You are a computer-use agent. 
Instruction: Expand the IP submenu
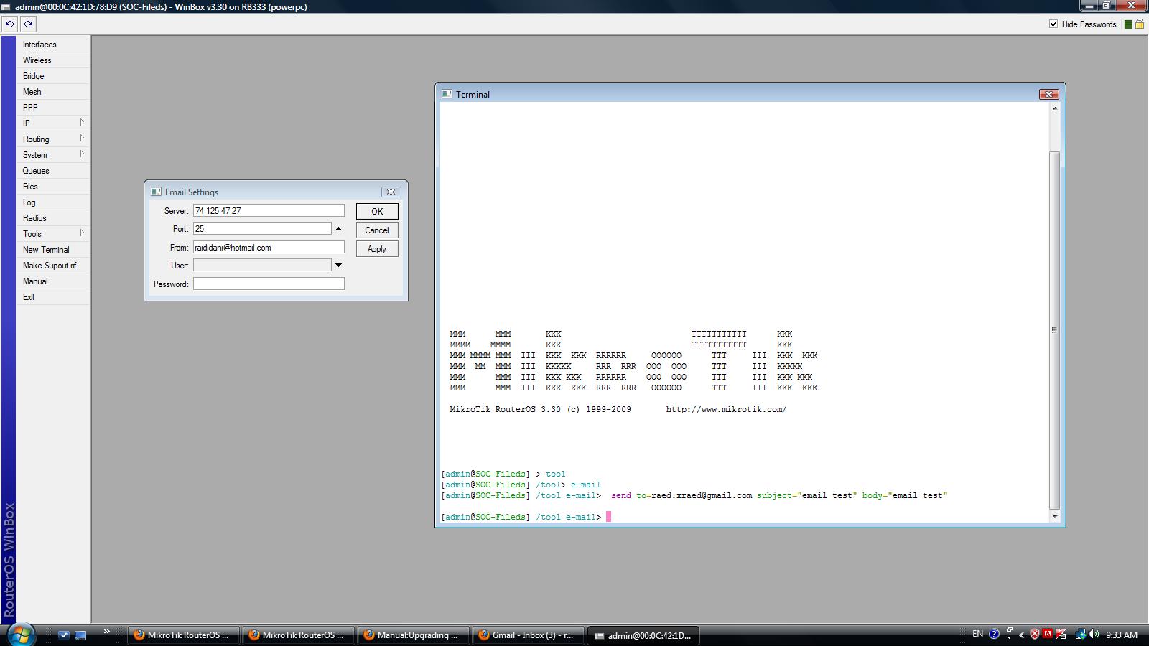coord(53,123)
